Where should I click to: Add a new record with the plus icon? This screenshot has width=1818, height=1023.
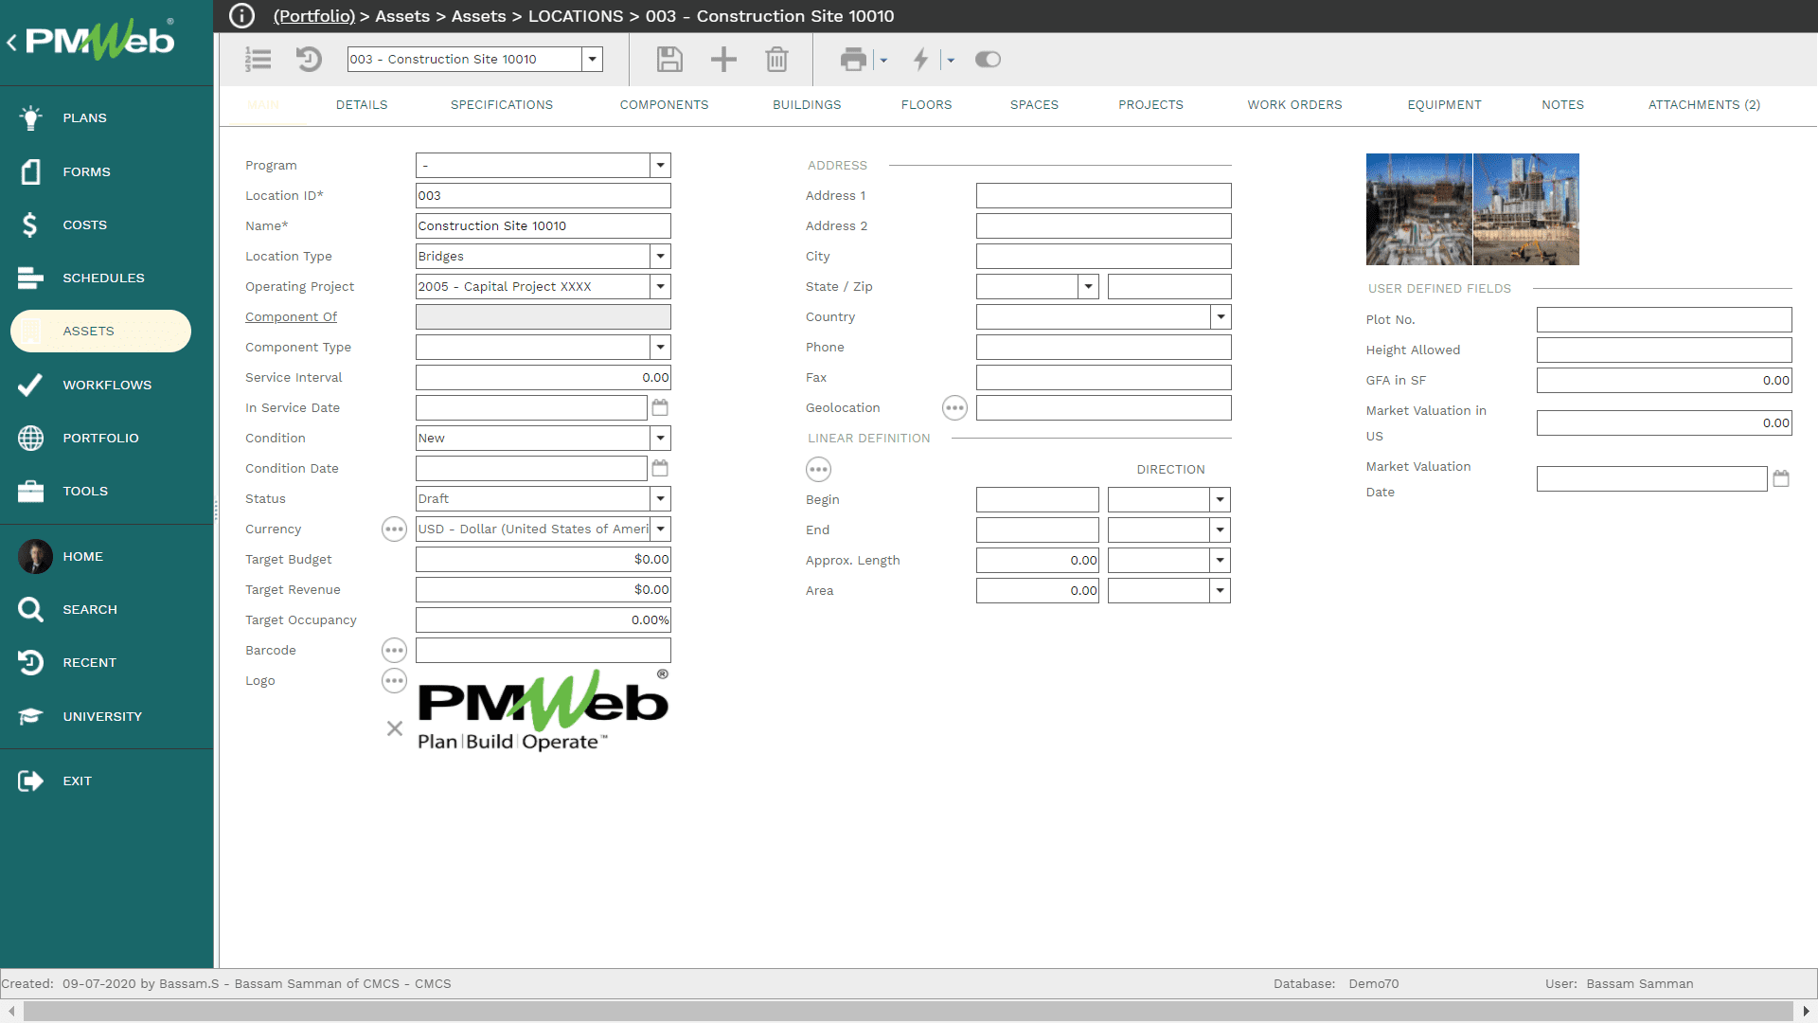click(723, 60)
